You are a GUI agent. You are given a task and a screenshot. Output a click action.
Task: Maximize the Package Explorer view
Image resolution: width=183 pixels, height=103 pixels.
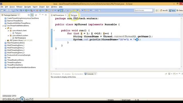(x=46, y=15)
